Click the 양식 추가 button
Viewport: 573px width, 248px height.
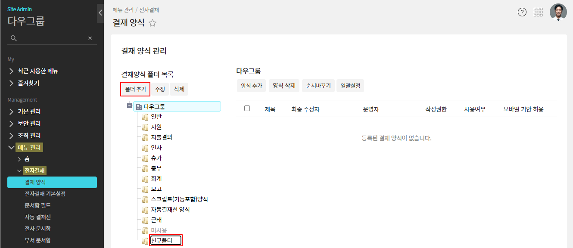[x=252, y=86]
